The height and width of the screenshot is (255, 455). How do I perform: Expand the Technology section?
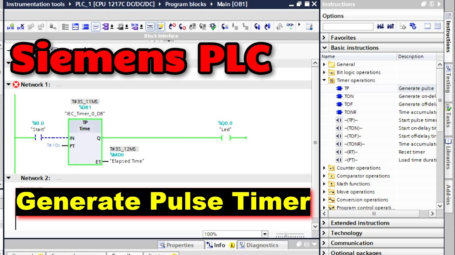tap(324, 233)
